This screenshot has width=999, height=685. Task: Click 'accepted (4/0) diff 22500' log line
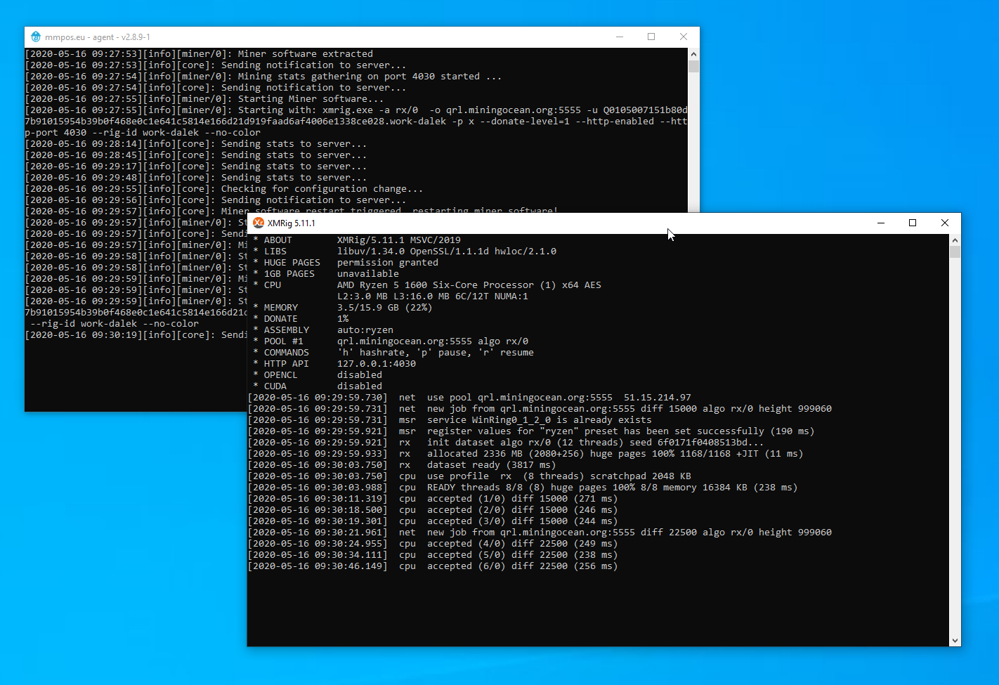432,543
